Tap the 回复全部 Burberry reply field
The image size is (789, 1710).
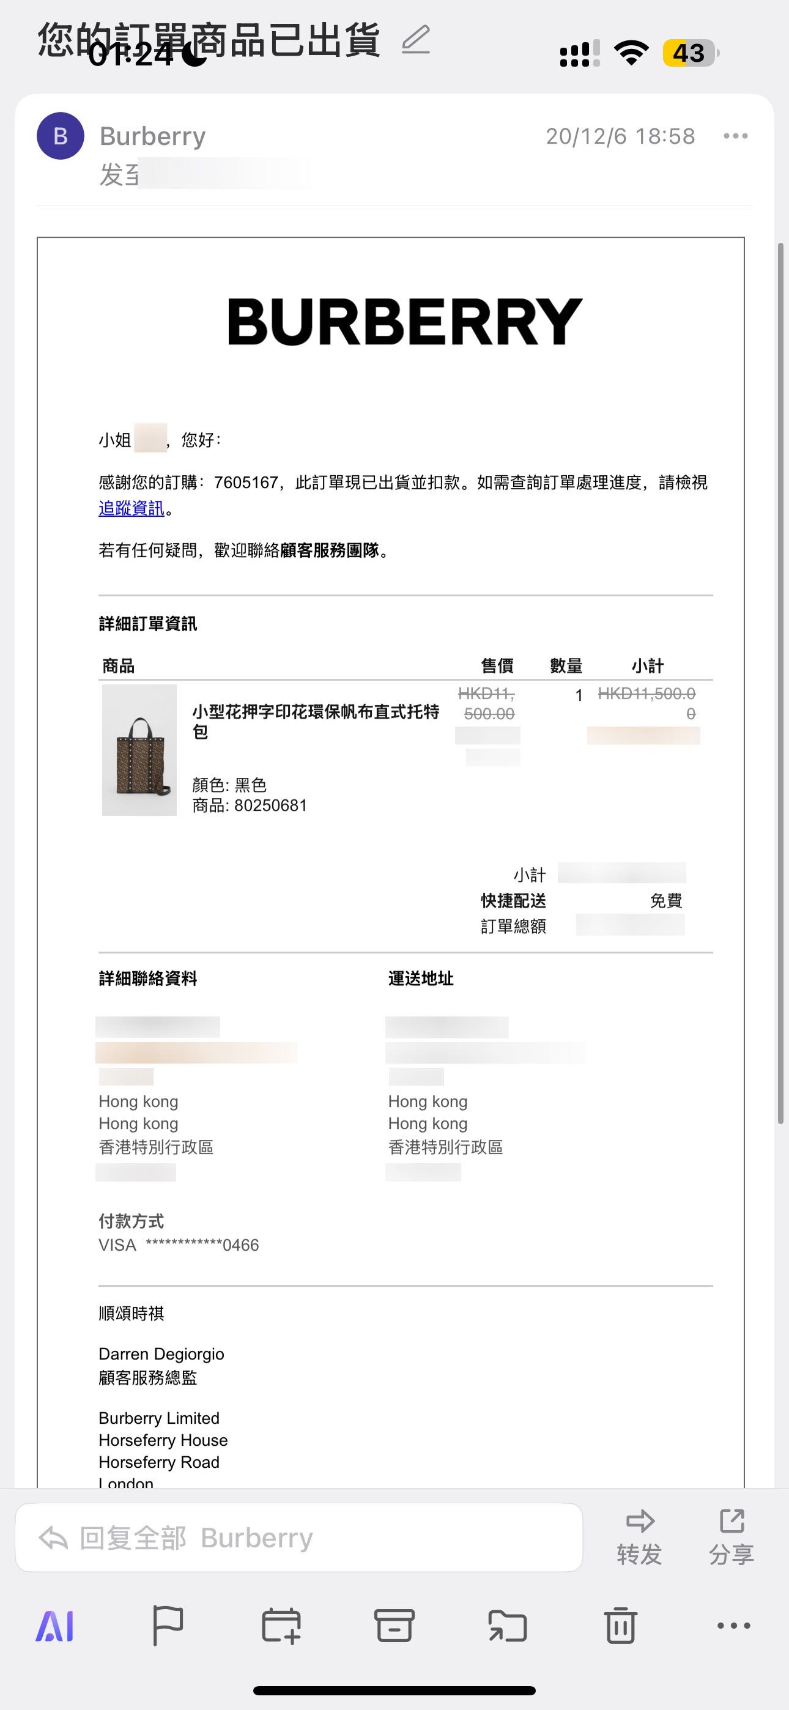coord(299,1538)
